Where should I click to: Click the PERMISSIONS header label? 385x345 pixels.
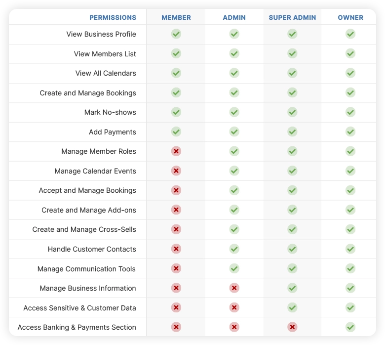pyautogui.click(x=113, y=17)
